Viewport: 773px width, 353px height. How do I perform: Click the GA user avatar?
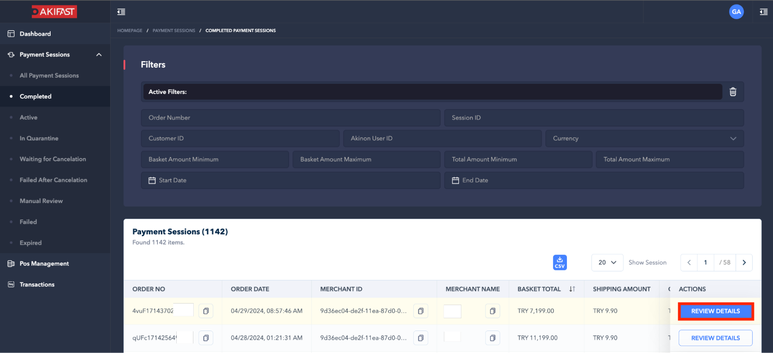click(736, 12)
